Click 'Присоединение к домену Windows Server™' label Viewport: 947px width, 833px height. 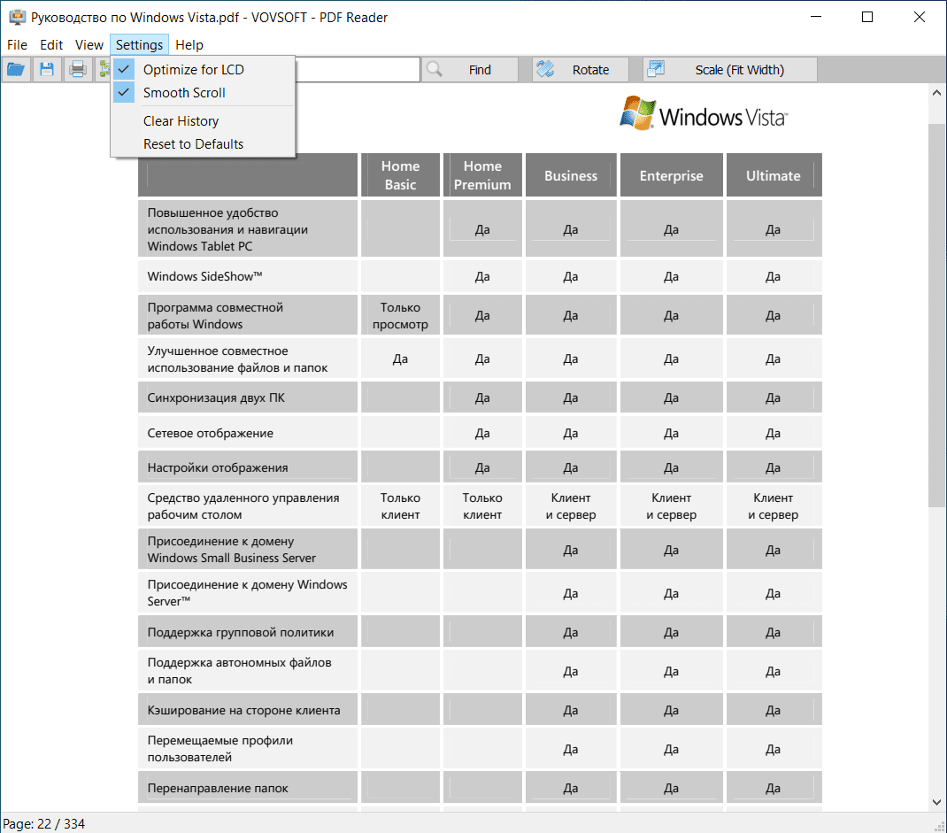point(248,593)
